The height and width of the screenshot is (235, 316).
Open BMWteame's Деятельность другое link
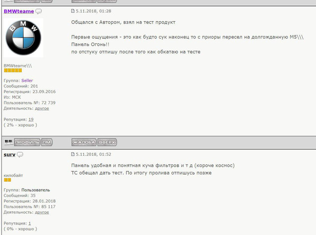tap(42, 108)
